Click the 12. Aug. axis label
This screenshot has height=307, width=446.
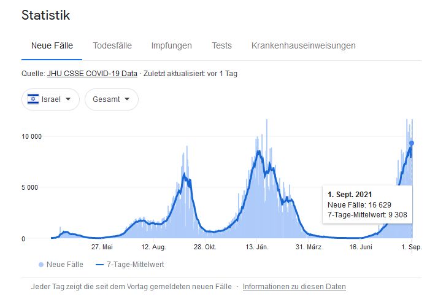[x=153, y=247]
